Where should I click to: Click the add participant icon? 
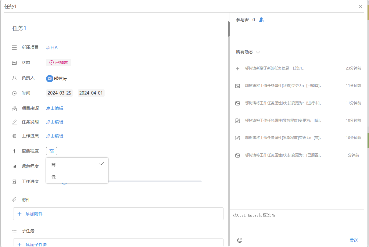pyautogui.click(x=261, y=20)
